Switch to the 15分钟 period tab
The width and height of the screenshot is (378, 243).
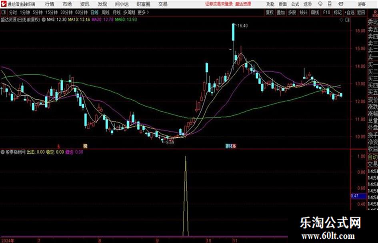(x=51, y=12)
